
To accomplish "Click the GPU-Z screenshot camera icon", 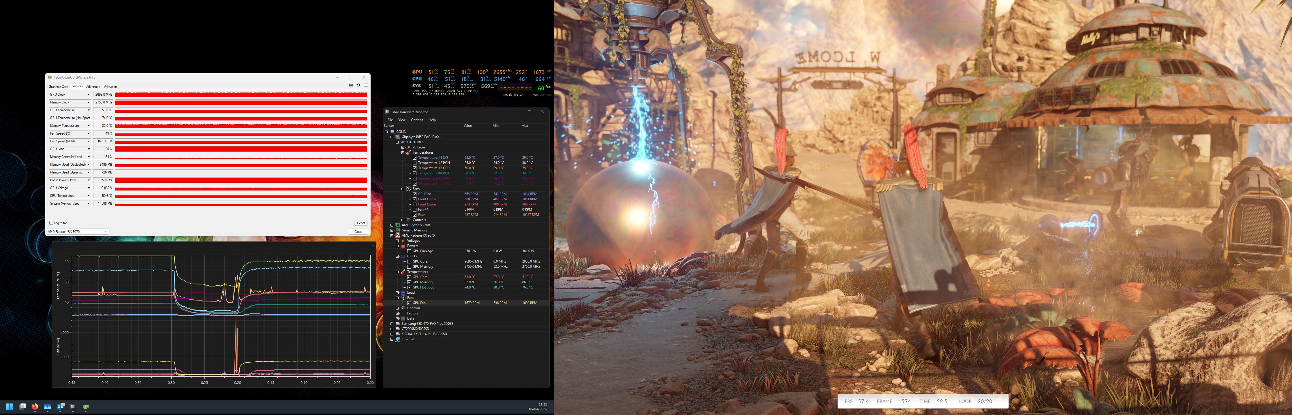I will point(351,85).
